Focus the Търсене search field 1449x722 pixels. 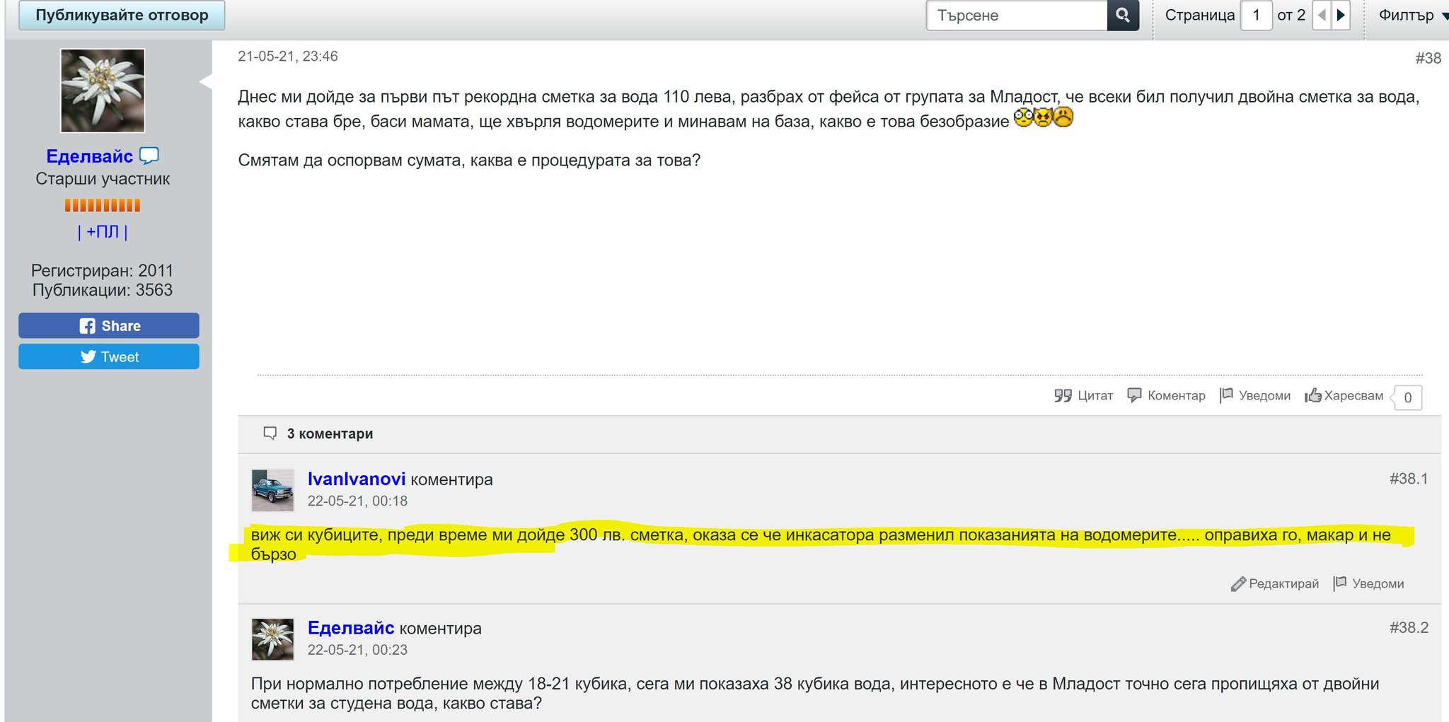coord(1017,15)
